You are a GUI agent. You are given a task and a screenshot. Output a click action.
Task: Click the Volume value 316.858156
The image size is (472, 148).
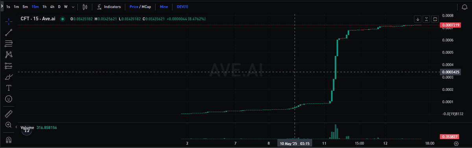click(x=47, y=128)
